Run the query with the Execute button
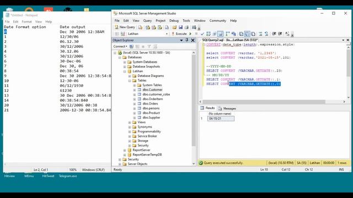The image size is (353, 198). coord(180,34)
